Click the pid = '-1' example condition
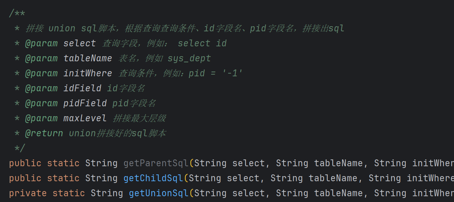This screenshot has height=202, width=454. (x=216, y=73)
